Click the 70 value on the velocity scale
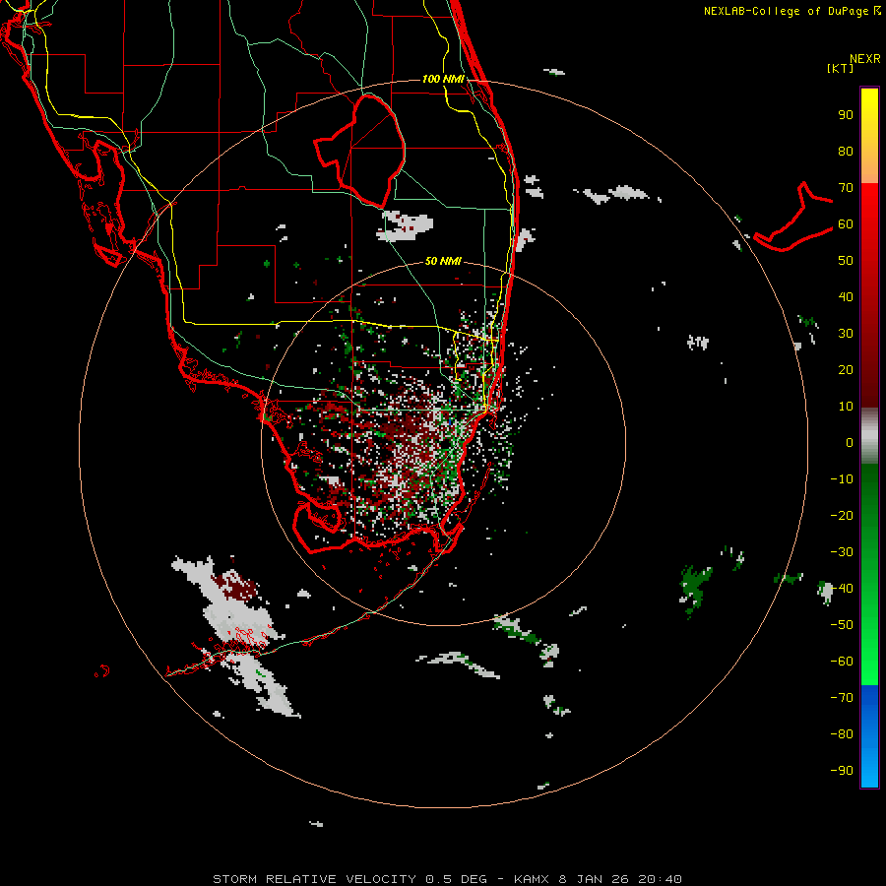This screenshot has height=886, width=886. 846,188
